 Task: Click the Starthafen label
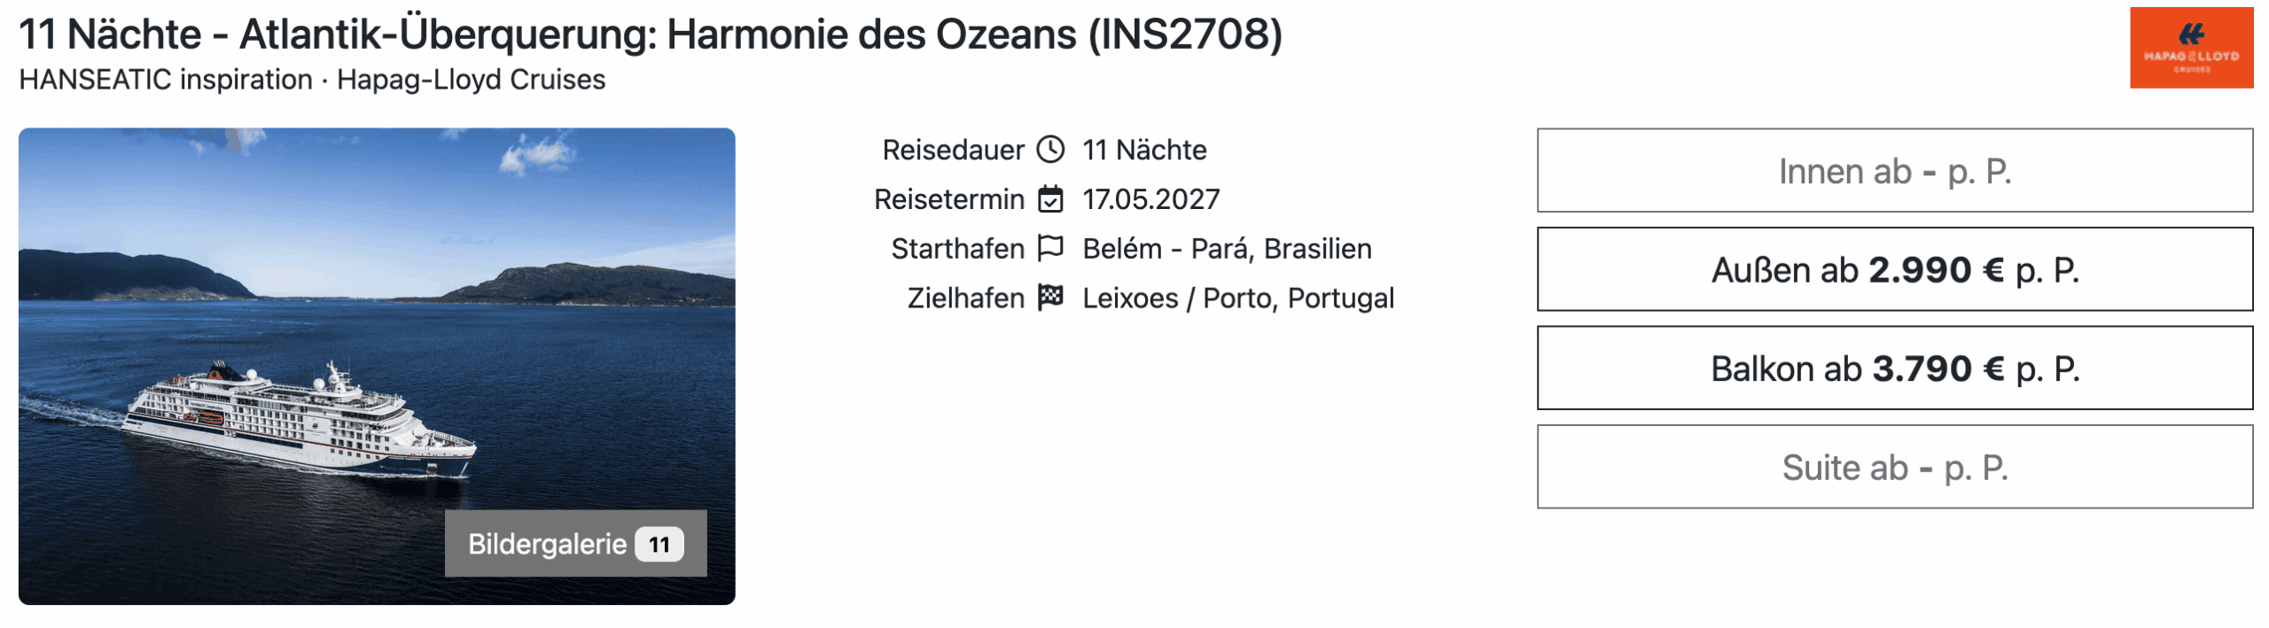(x=957, y=249)
